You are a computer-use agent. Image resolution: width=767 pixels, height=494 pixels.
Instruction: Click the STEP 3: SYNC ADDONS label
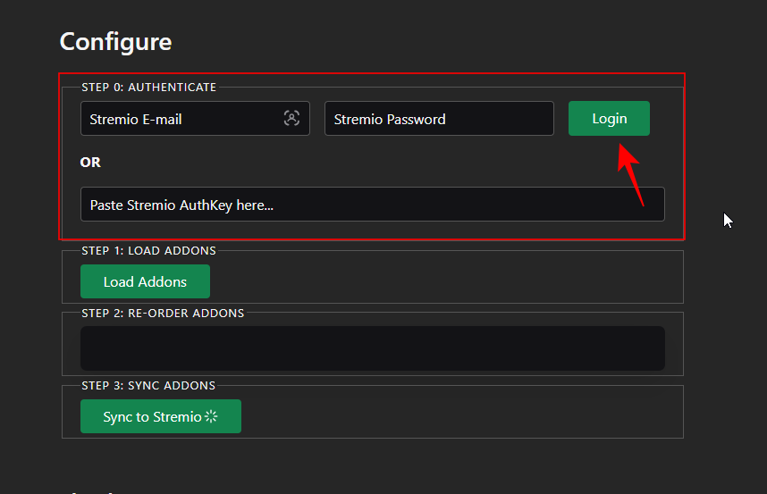click(148, 386)
